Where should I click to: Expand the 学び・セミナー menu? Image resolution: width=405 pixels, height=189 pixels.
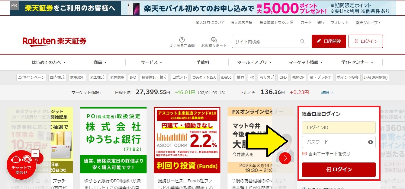[357, 62]
